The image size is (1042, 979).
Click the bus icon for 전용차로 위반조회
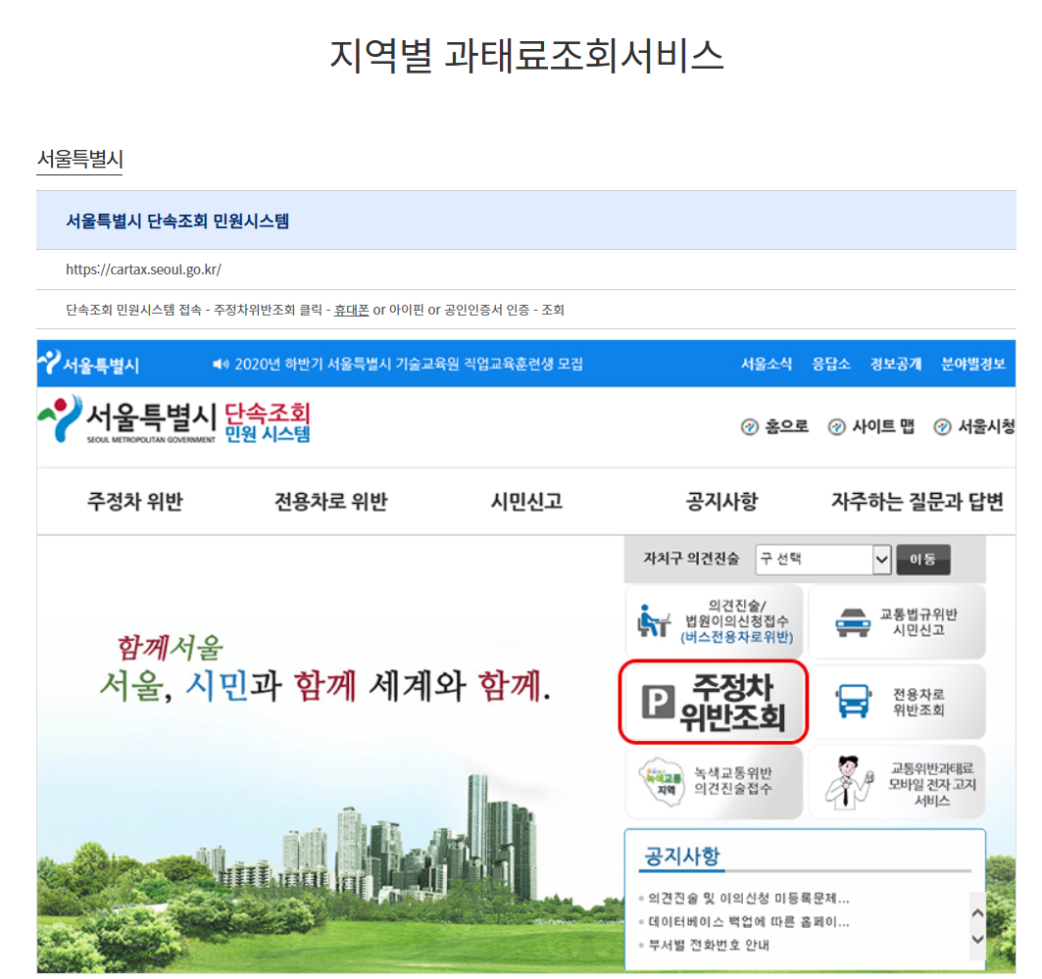tap(853, 702)
